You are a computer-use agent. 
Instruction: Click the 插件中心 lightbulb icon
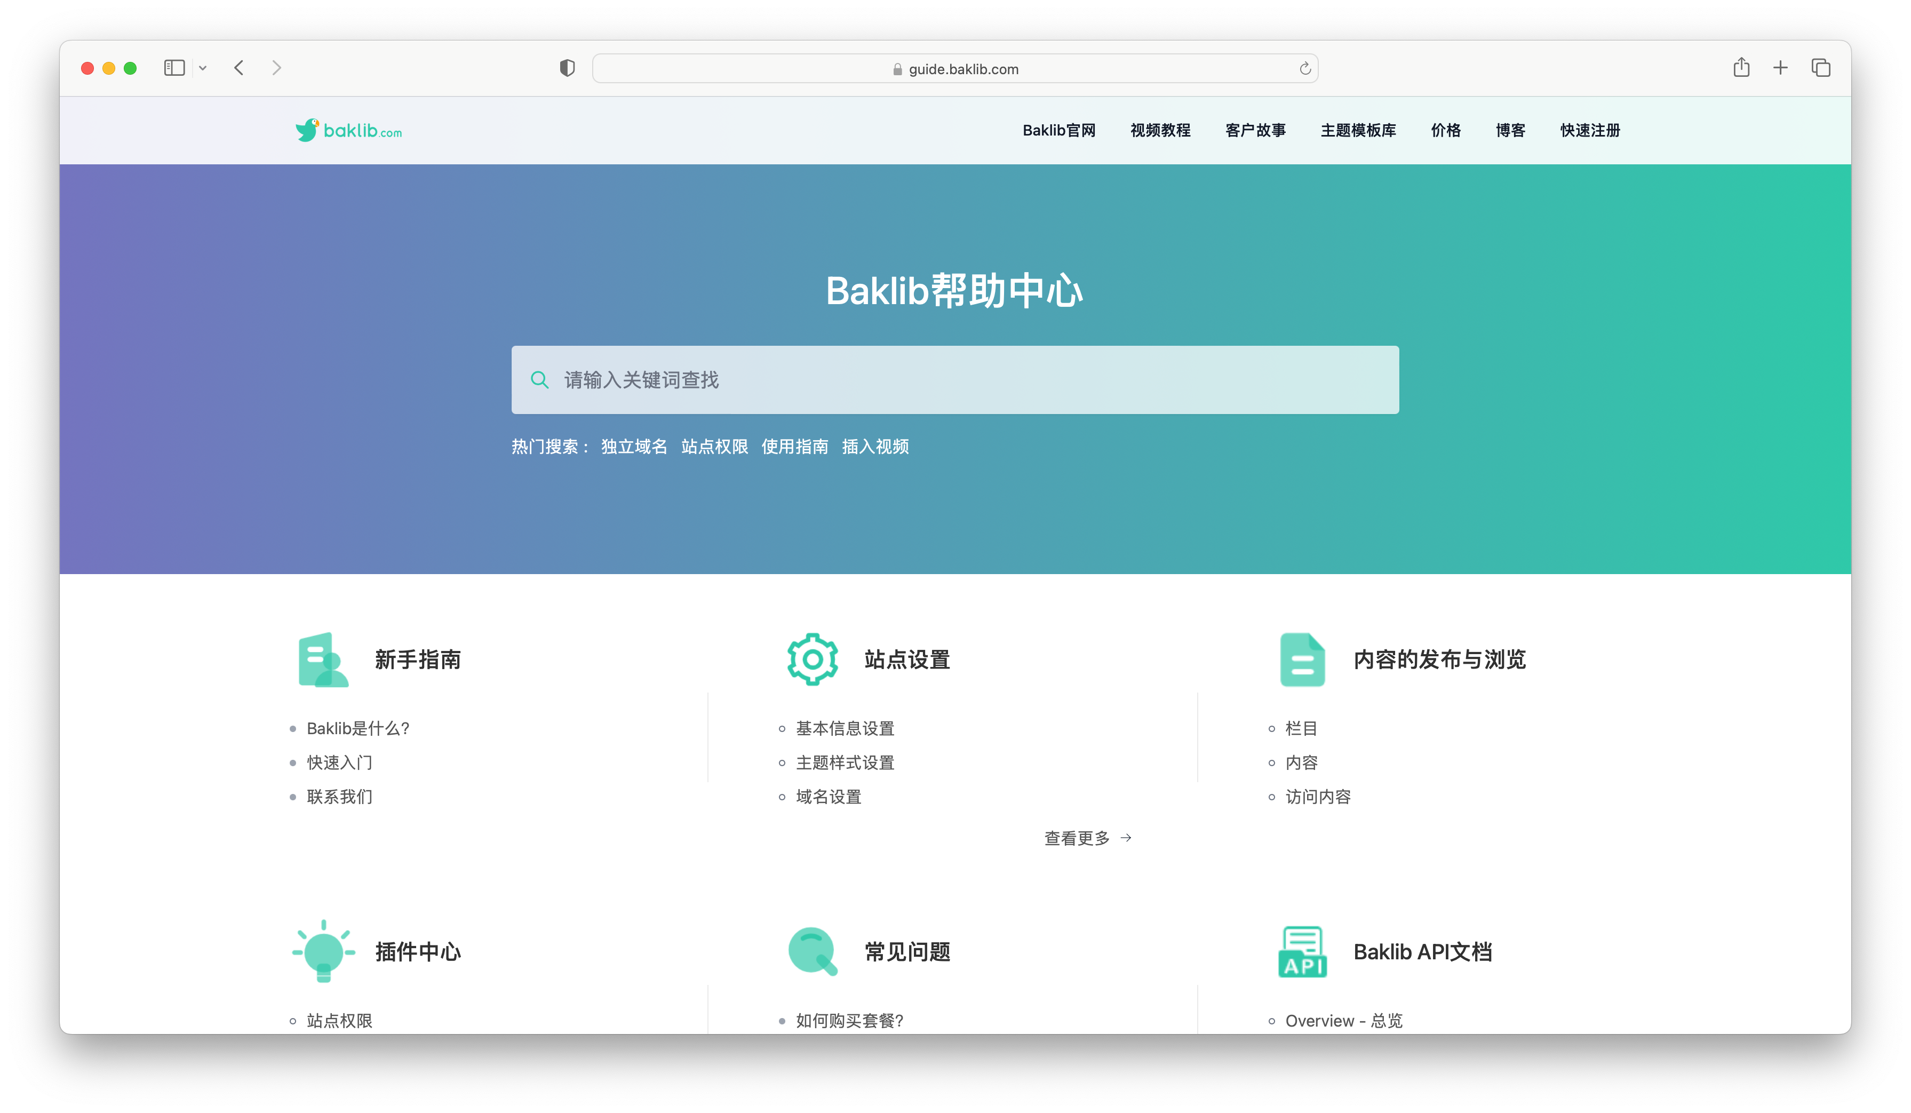click(x=324, y=951)
